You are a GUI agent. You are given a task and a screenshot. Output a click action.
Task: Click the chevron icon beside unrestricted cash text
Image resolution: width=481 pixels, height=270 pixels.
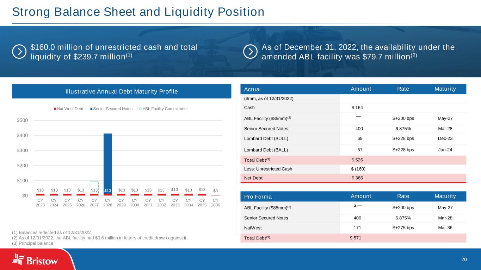click(19, 51)
